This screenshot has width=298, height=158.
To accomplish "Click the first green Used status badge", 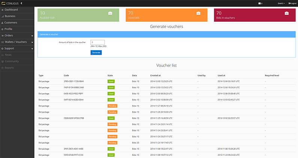I will [x=111, y=81].
